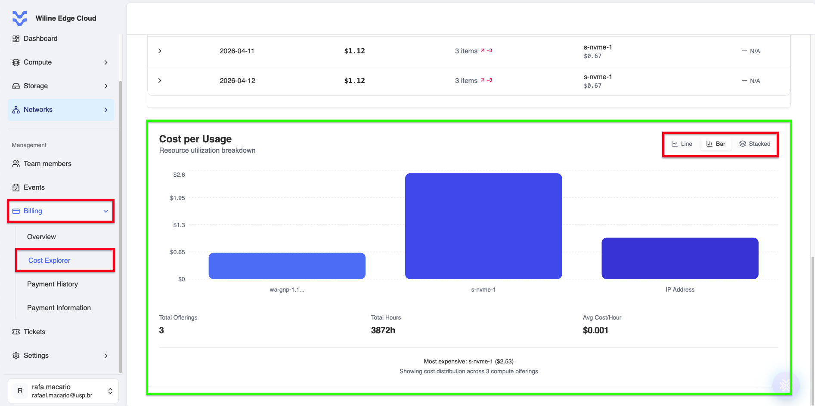Image resolution: width=815 pixels, height=406 pixels.
Task: Switch chart to Stacked view
Action: (x=755, y=144)
